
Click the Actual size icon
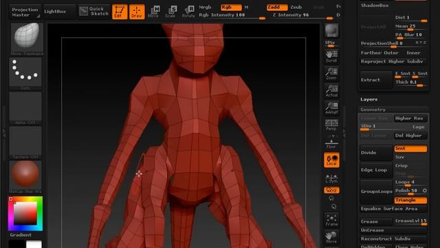pyautogui.click(x=331, y=91)
